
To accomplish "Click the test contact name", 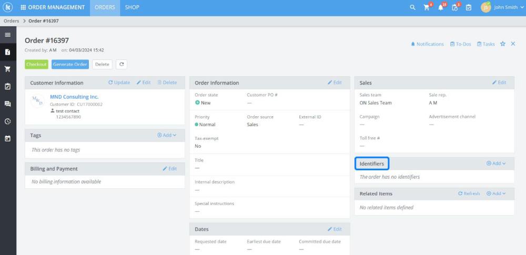I will (x=68, y=111).
